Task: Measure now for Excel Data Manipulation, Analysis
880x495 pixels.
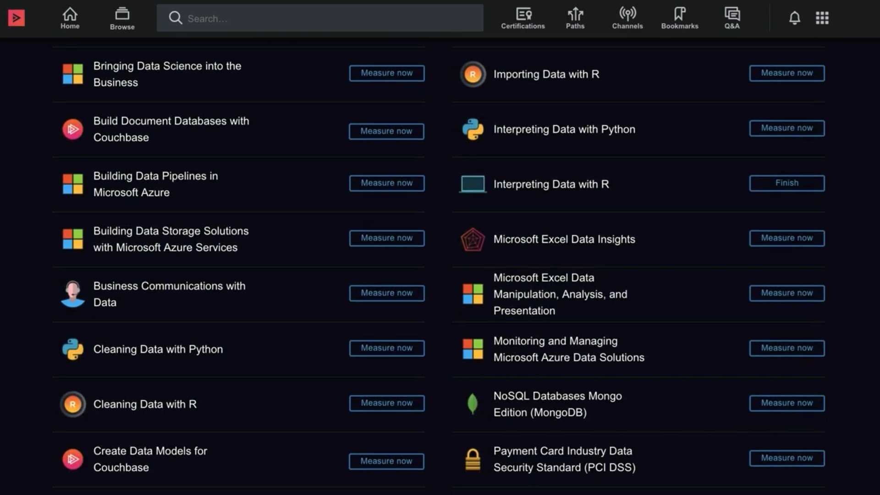Action: tap(787, 293)
